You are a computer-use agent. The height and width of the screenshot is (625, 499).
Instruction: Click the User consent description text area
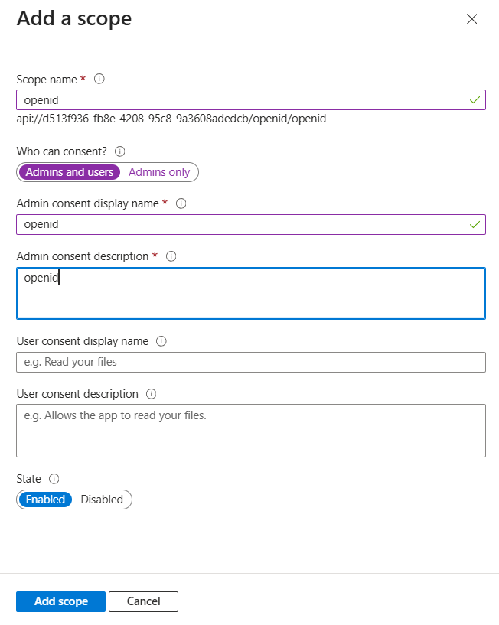[251, 431]
